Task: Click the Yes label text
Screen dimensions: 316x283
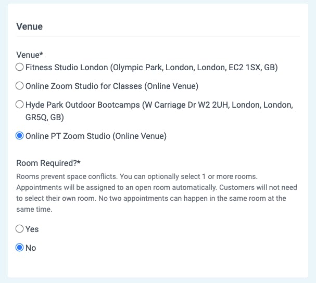Action: [x=32, y=229]
